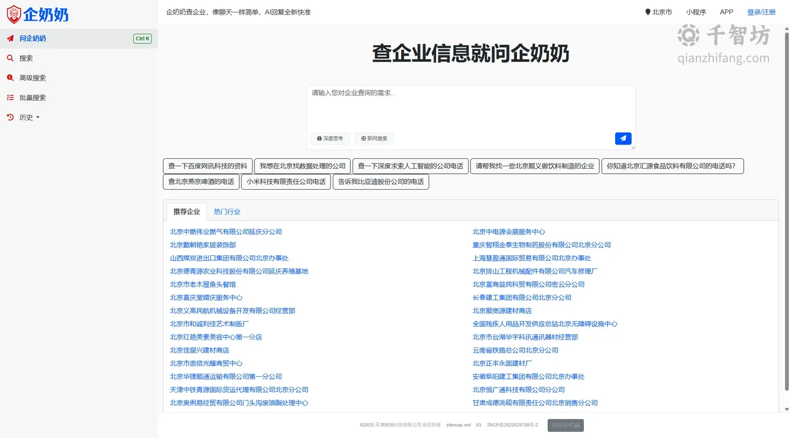Click suggestion 查一下百度网讯科技的资料

click(x=208, y=166)
